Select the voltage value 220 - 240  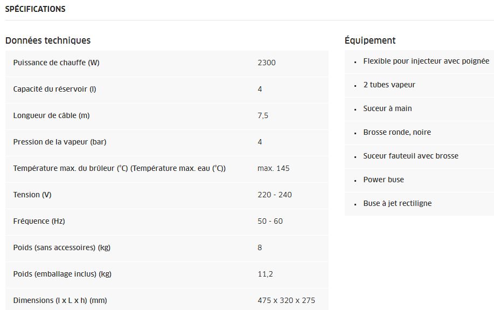tap(275, 195)
